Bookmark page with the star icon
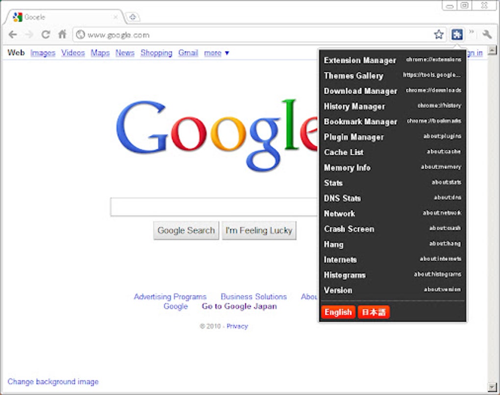The image size is (500, 395). tap(439, 34)
